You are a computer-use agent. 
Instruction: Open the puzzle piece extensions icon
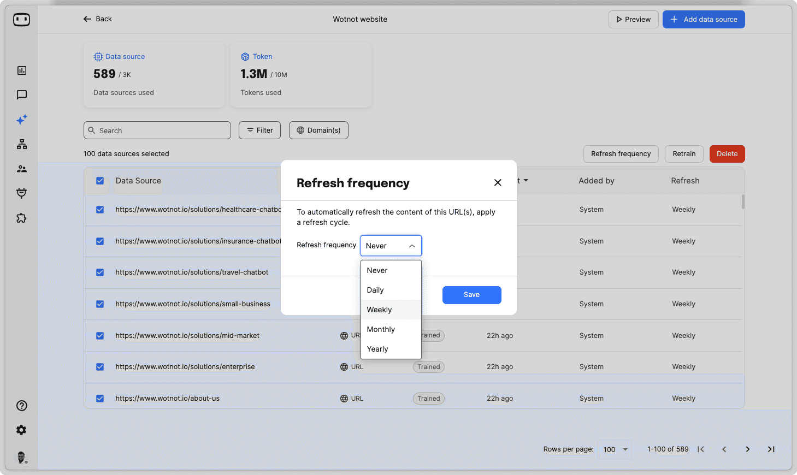pyautogui.click(x=22, y=218)
